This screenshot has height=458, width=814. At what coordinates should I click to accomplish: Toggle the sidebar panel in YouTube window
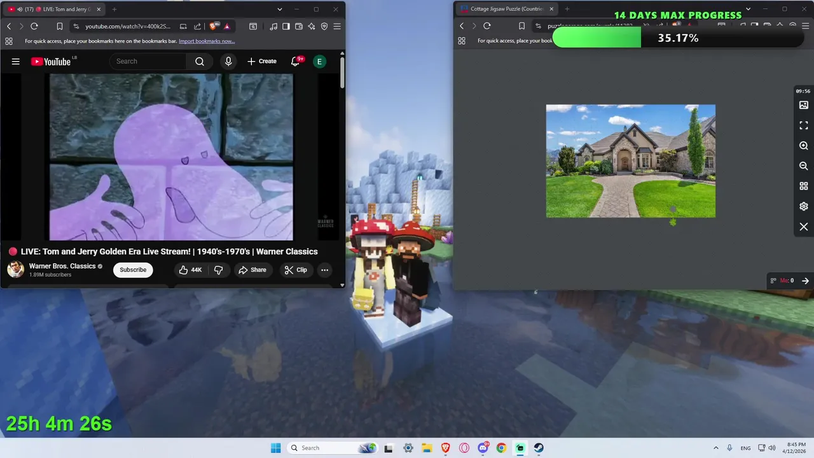point(286,26)
